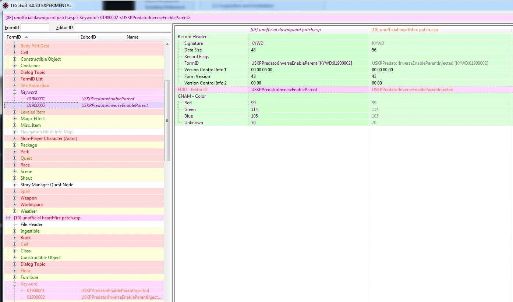Select the Perk tree node

pos(25,152)
